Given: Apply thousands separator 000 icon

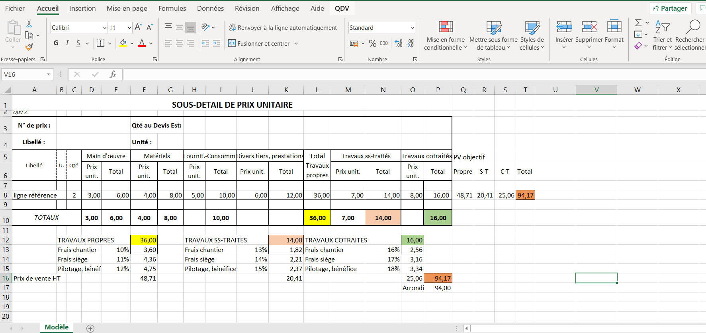Looking at the screenshot, I should point(384,43).
